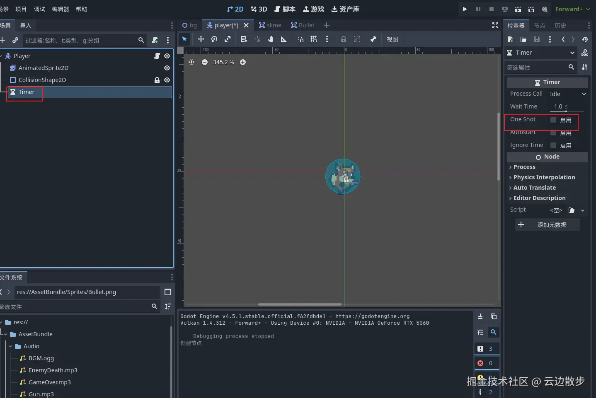Image resolution: width=596 pixels, height=398 pixels.
Task: Select the Ruler measurement tool
Action: click(x=284, y=39)
